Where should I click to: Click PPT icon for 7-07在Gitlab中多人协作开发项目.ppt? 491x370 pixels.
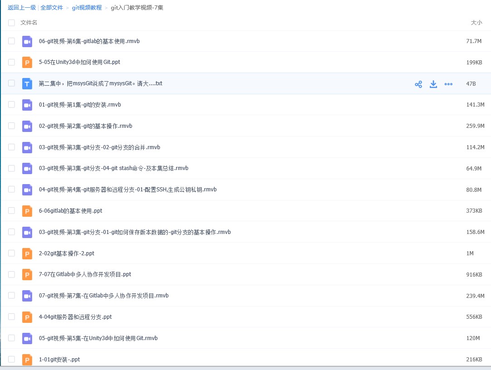27,275
